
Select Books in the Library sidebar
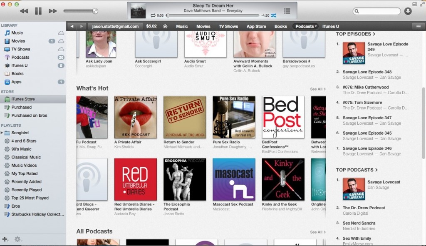pos(17,73)
